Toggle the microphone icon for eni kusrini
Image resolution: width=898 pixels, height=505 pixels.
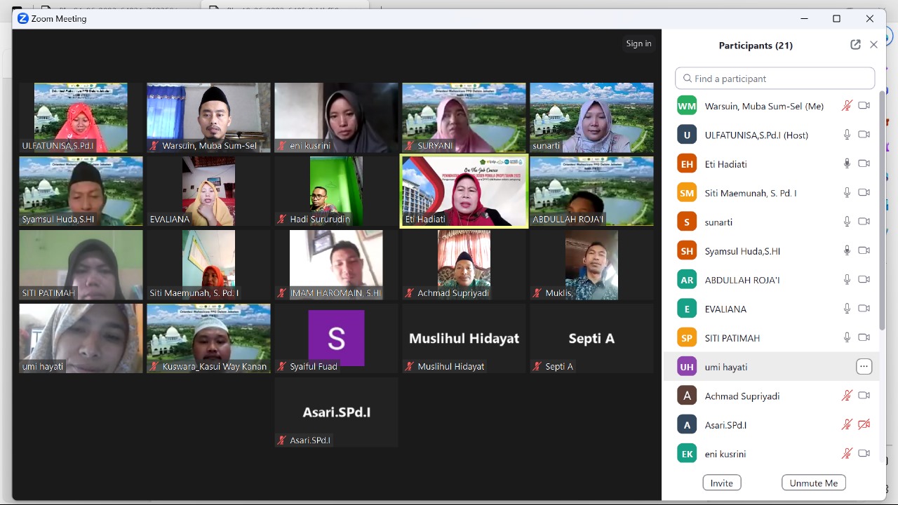[x=847, y=454]
